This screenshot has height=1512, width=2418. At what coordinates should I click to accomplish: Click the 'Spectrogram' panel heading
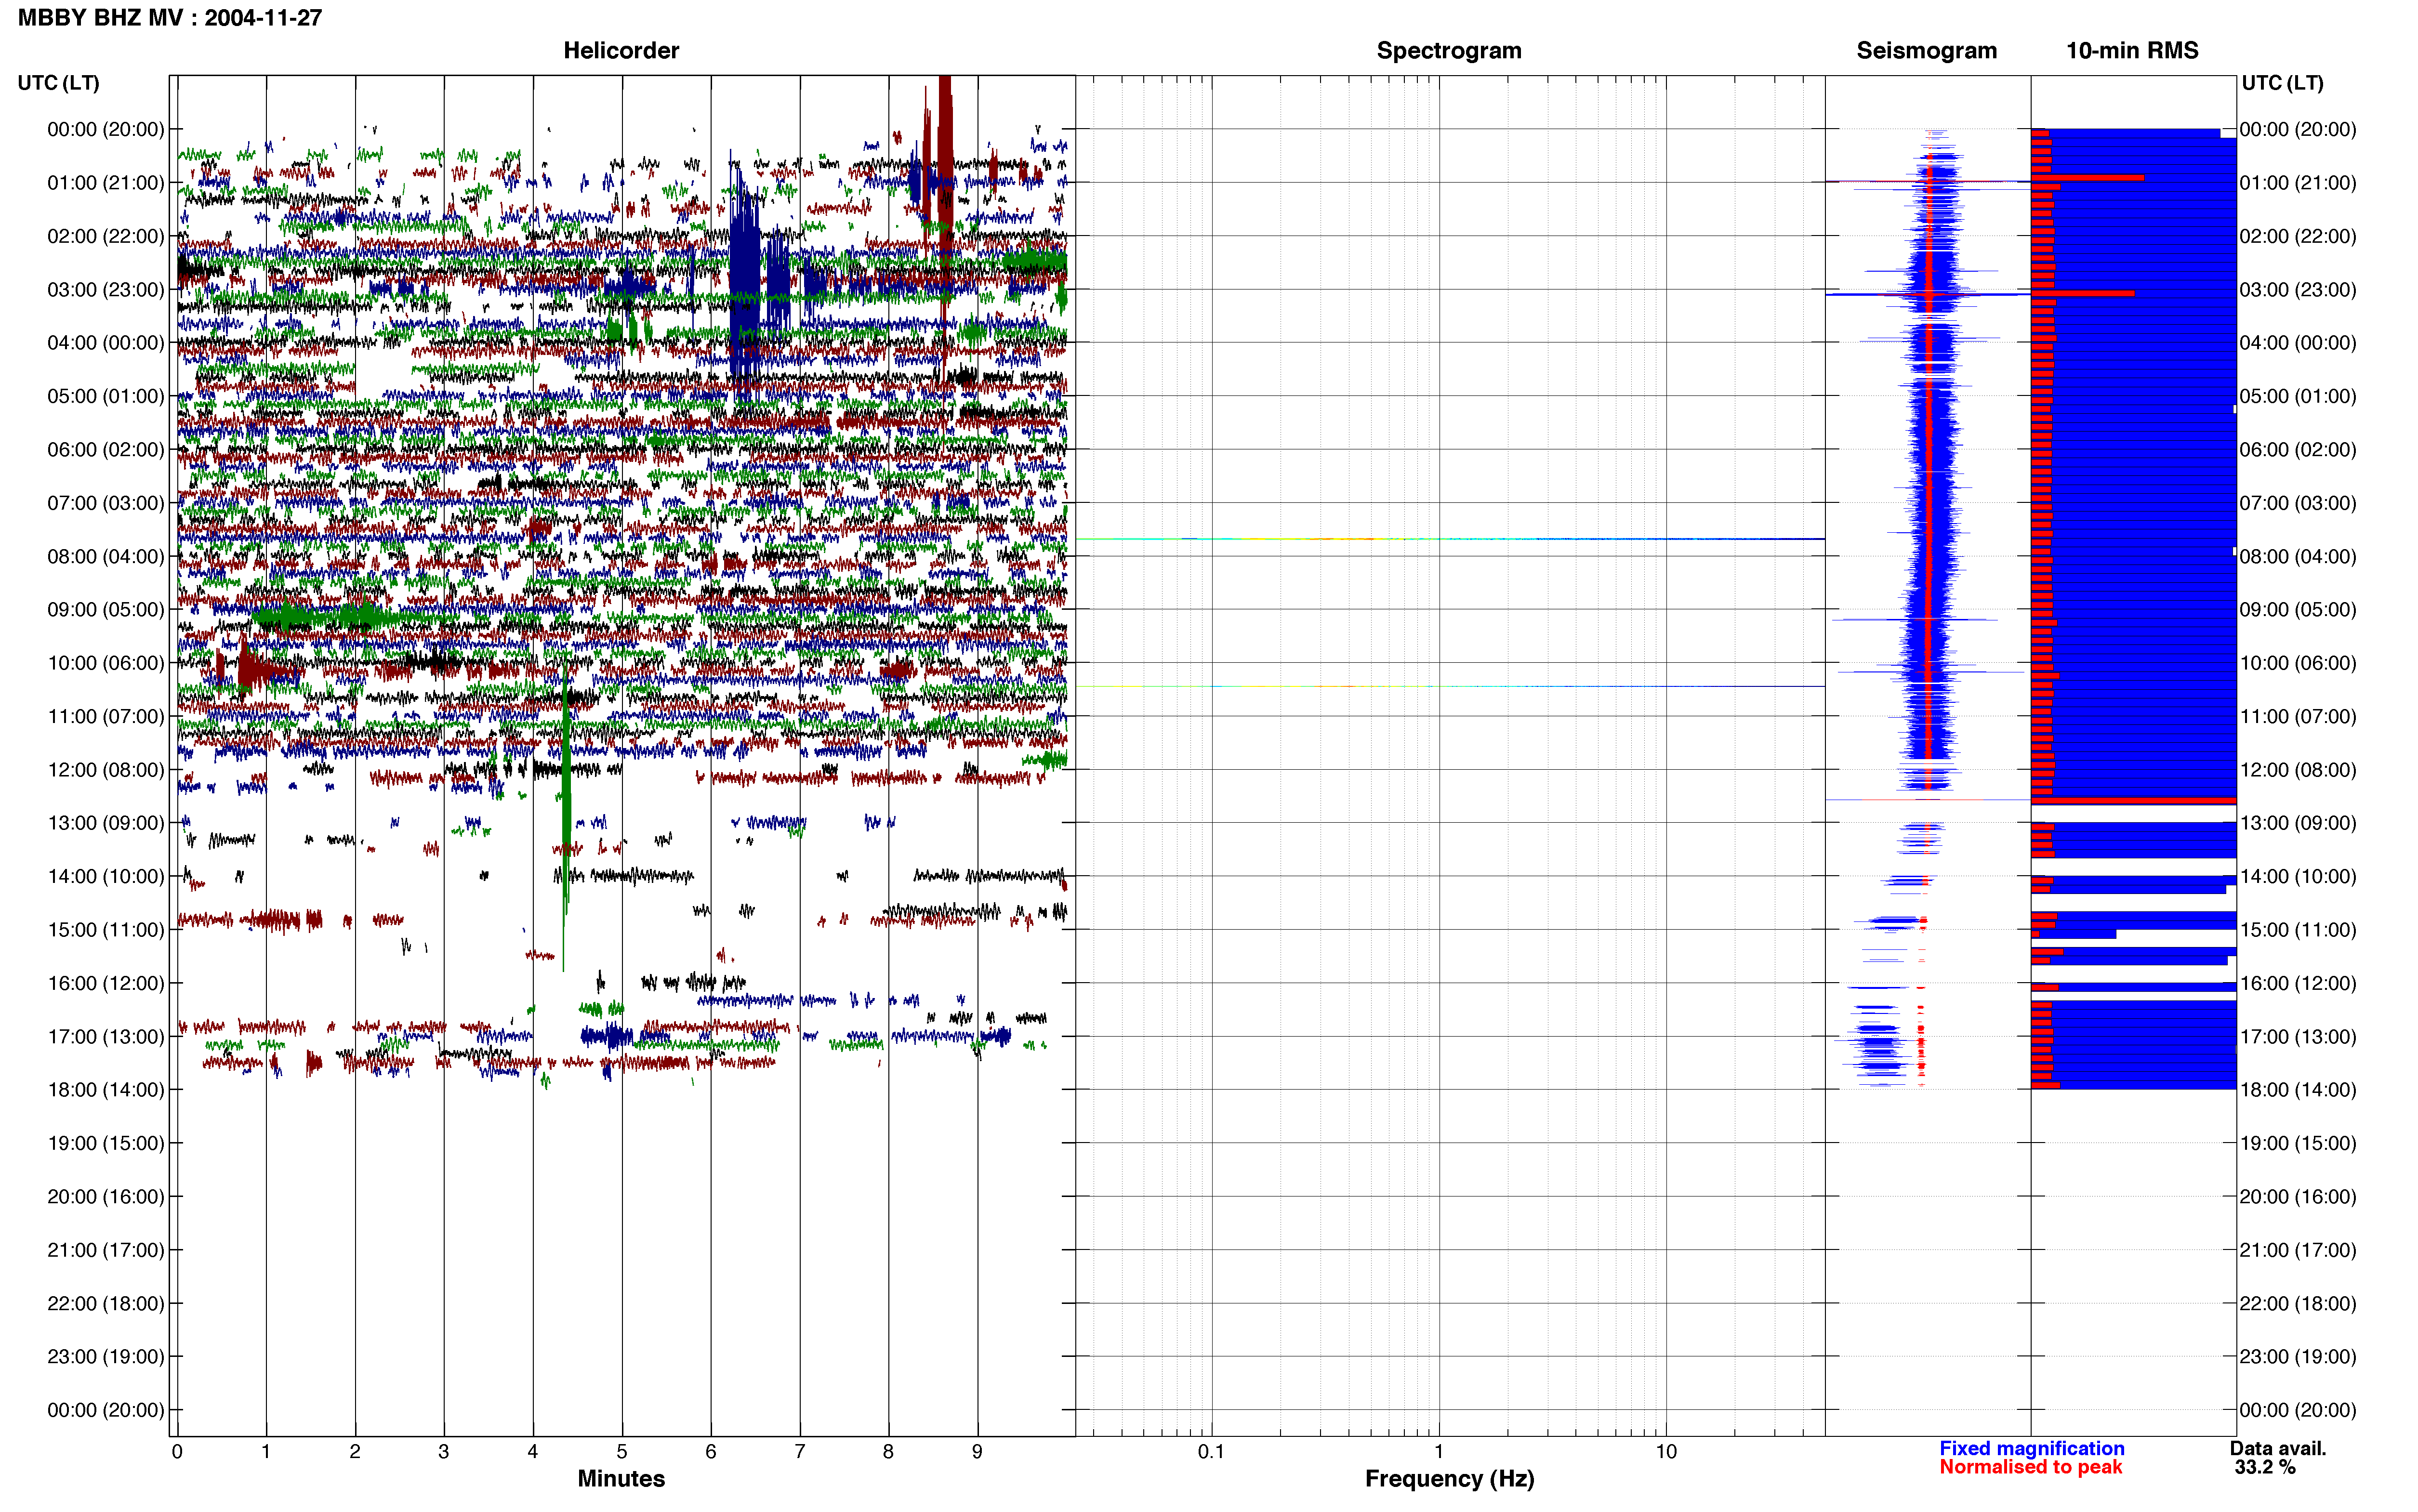tap(1449, 51)
